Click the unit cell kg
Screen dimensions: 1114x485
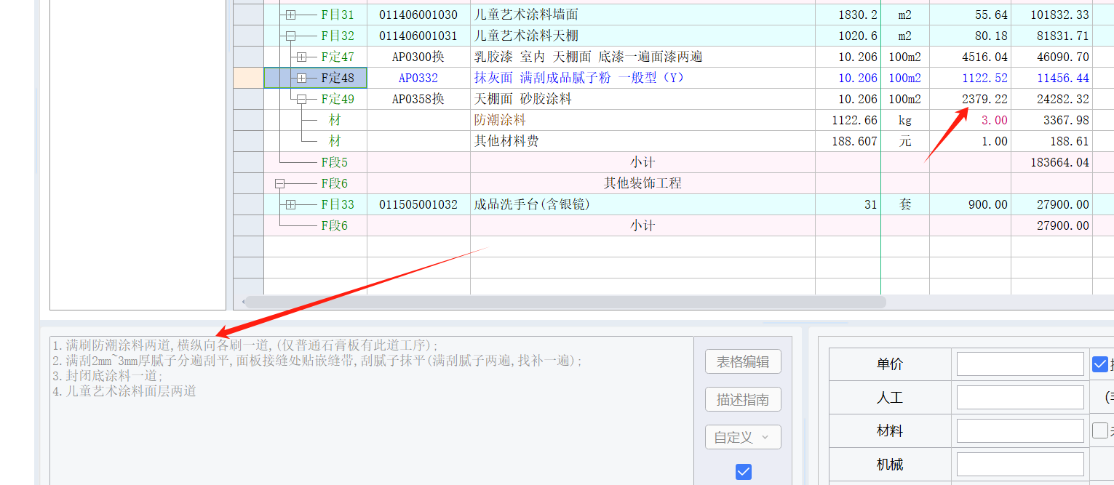click(904, 120)
